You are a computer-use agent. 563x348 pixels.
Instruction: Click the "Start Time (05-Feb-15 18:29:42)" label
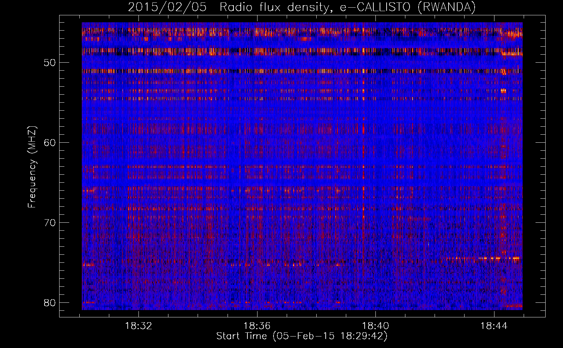point(302,336)
